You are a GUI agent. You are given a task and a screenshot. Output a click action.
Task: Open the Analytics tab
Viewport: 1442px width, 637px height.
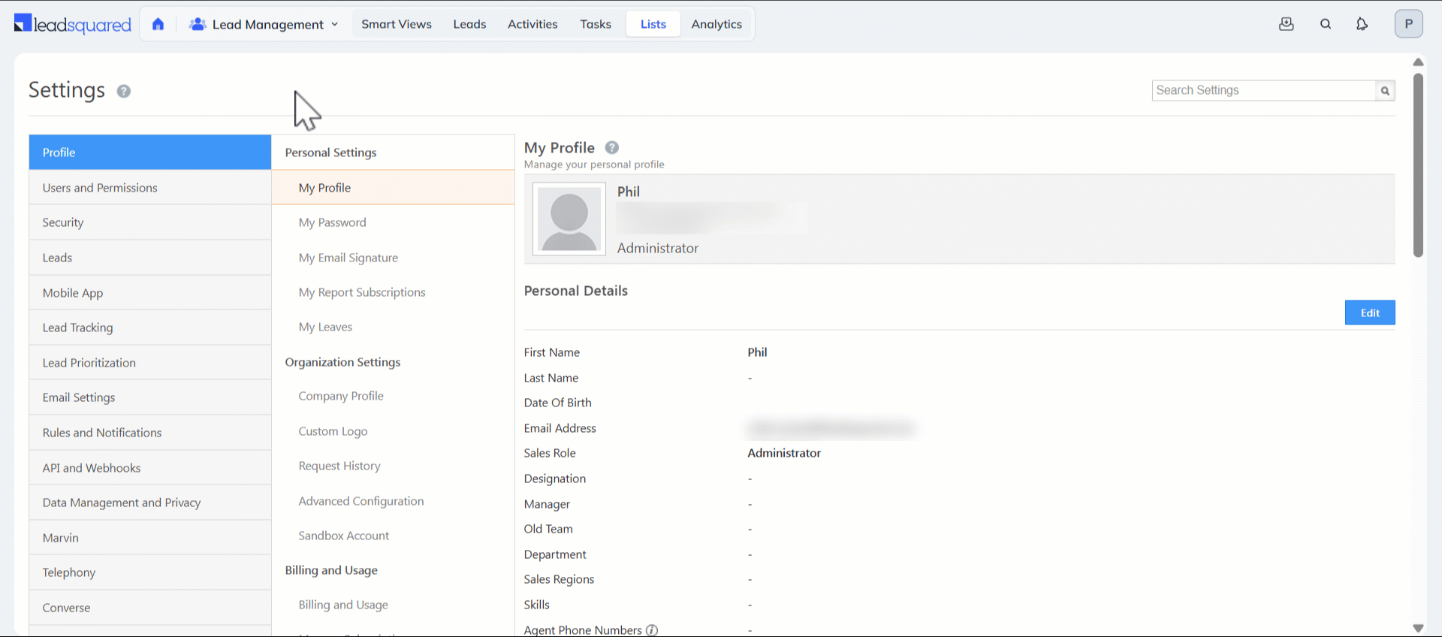pyautogui.click(x=716, y=24)
